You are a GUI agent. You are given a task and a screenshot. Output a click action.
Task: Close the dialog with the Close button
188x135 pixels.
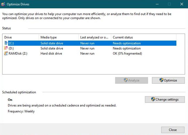pos(173,130)
